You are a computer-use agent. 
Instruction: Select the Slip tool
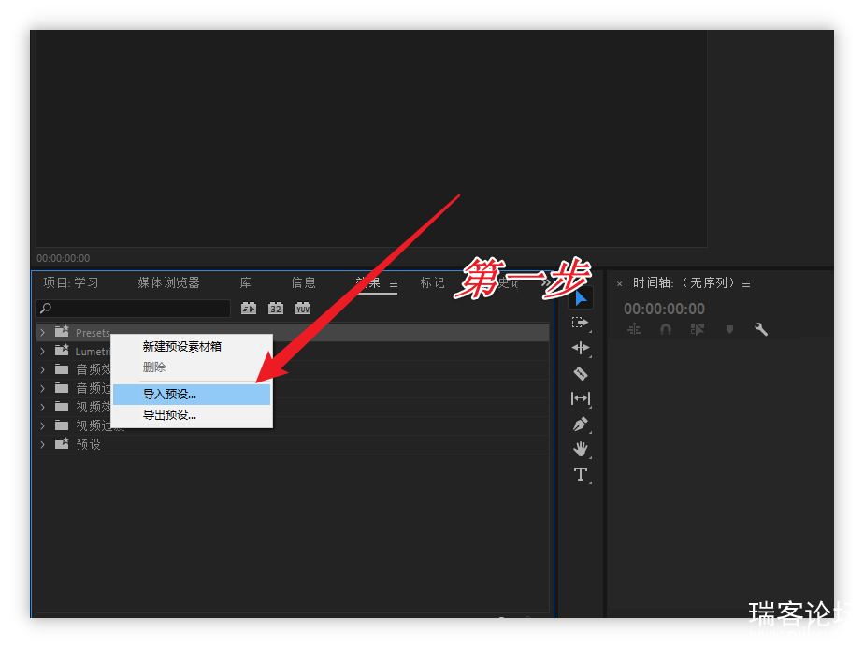(x=581, y=398)
